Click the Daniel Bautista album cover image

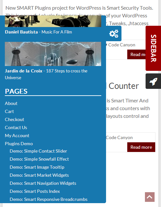tap(53, 21)
